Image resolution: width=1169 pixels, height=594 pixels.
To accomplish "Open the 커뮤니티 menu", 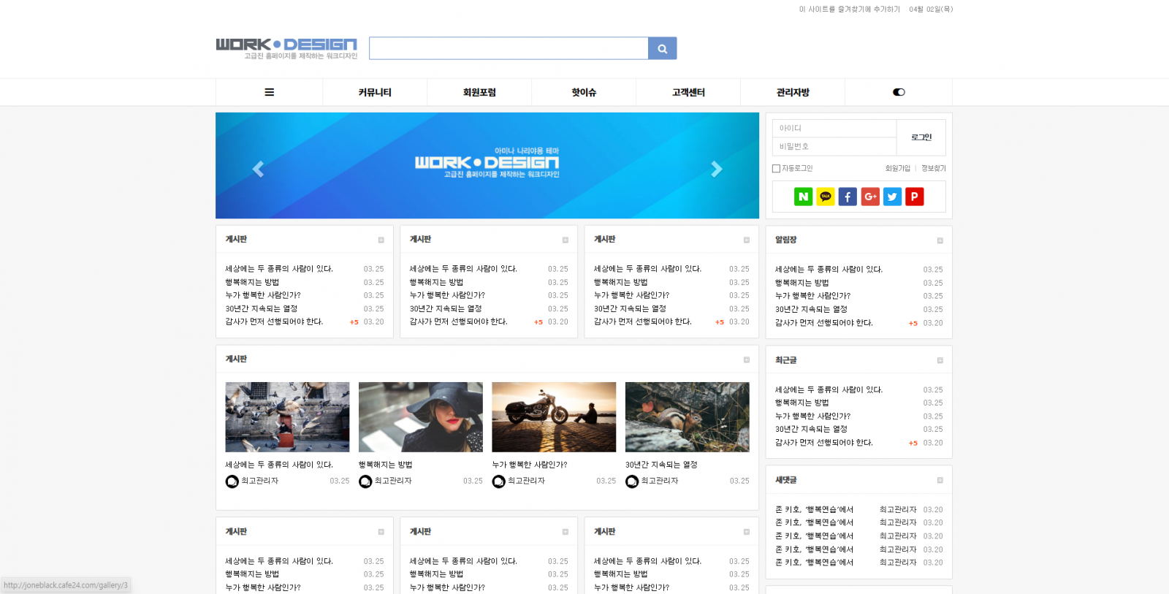I will 375,93.
